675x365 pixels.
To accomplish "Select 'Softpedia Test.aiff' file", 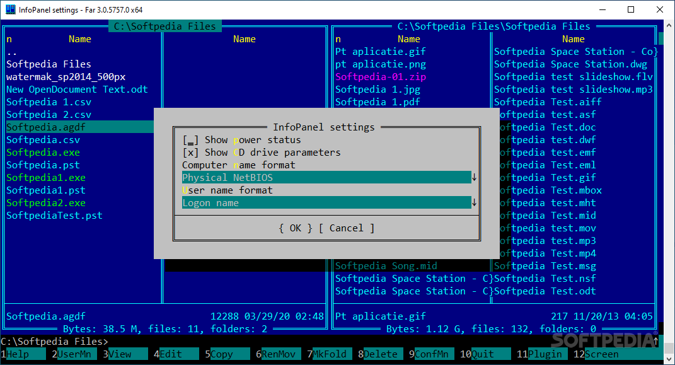I will click(x=548, y=102).
